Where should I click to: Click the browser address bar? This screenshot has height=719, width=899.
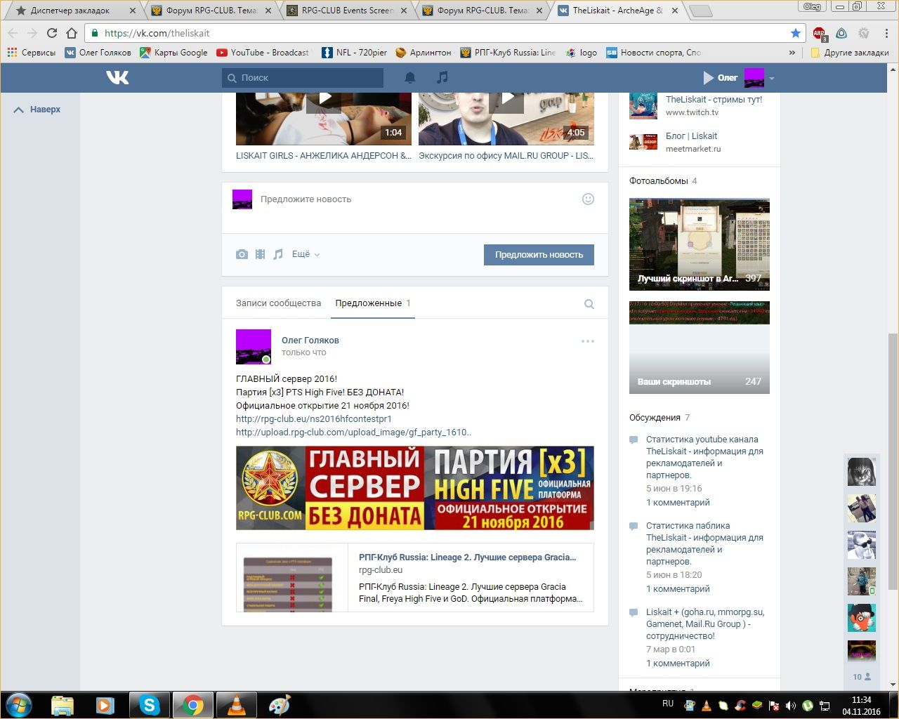pos(445,33)
